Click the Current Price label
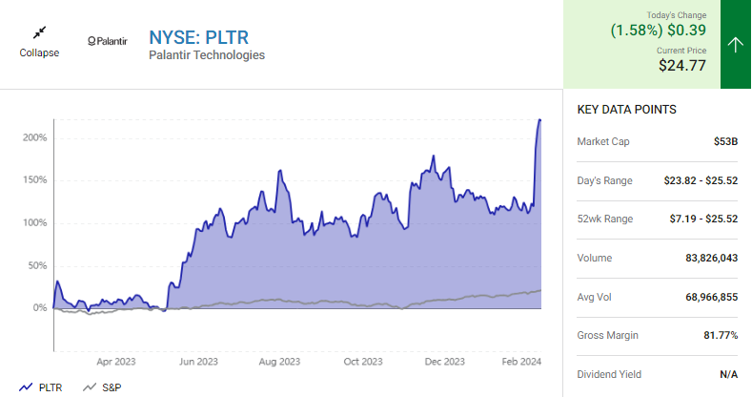 pyautogui.click(x=681, y=51)
